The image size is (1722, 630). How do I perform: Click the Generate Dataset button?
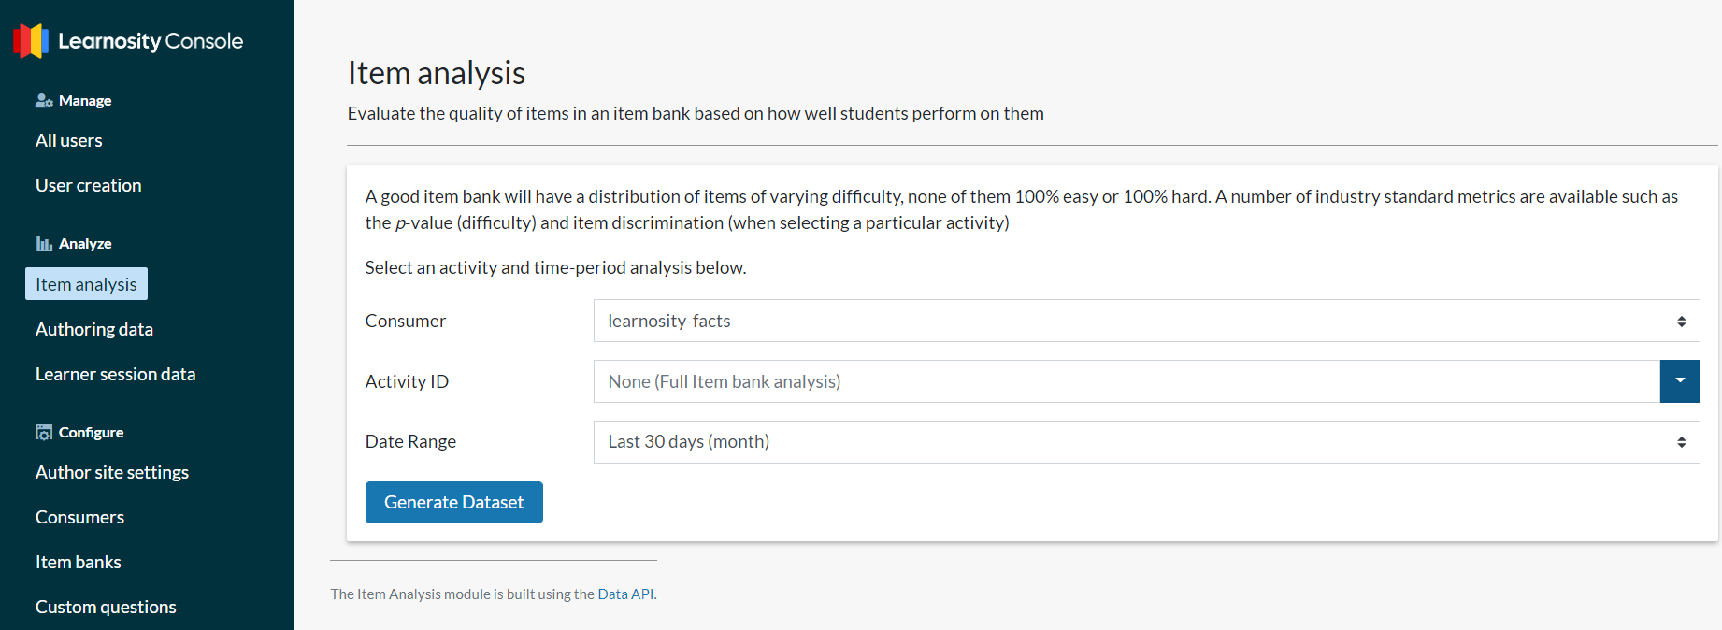(x=454, y=502)
